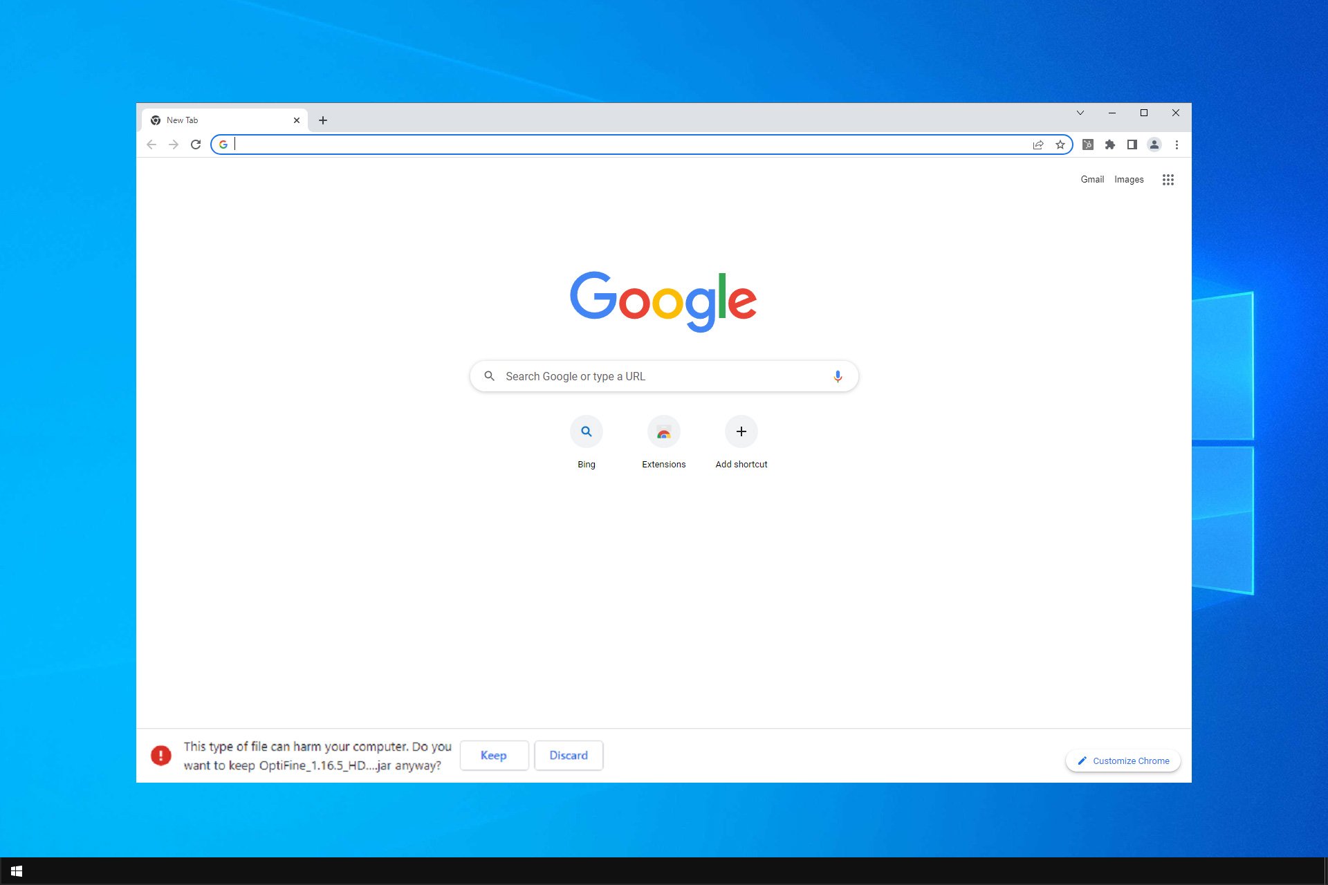Click the download warning message text

(x=317, y=756)
